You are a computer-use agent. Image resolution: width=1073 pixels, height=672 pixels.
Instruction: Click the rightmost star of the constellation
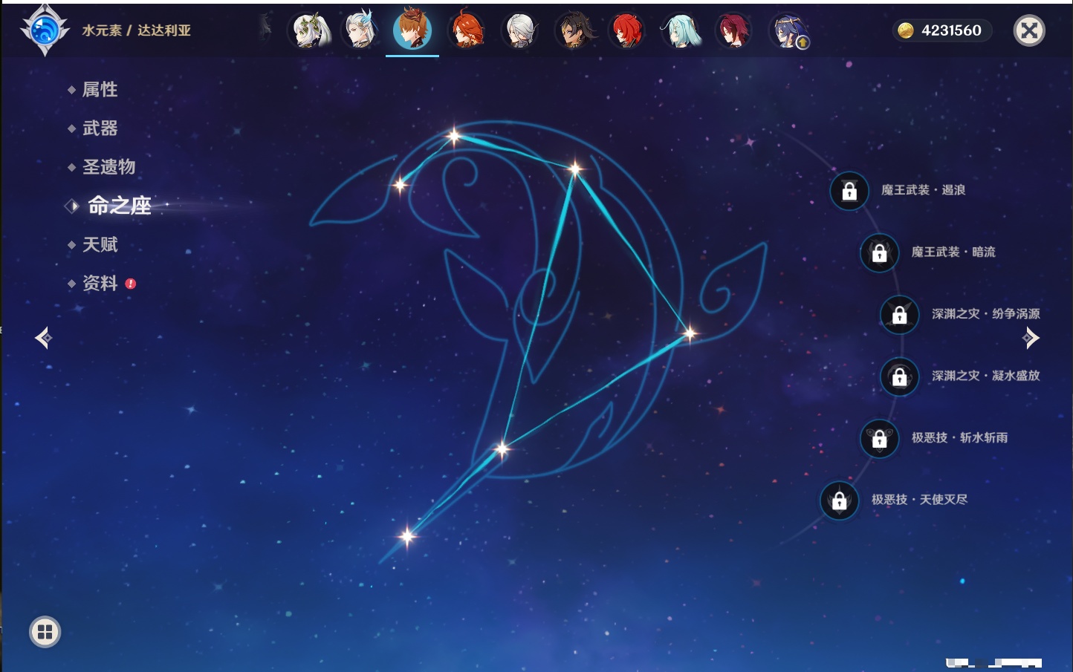690,333
